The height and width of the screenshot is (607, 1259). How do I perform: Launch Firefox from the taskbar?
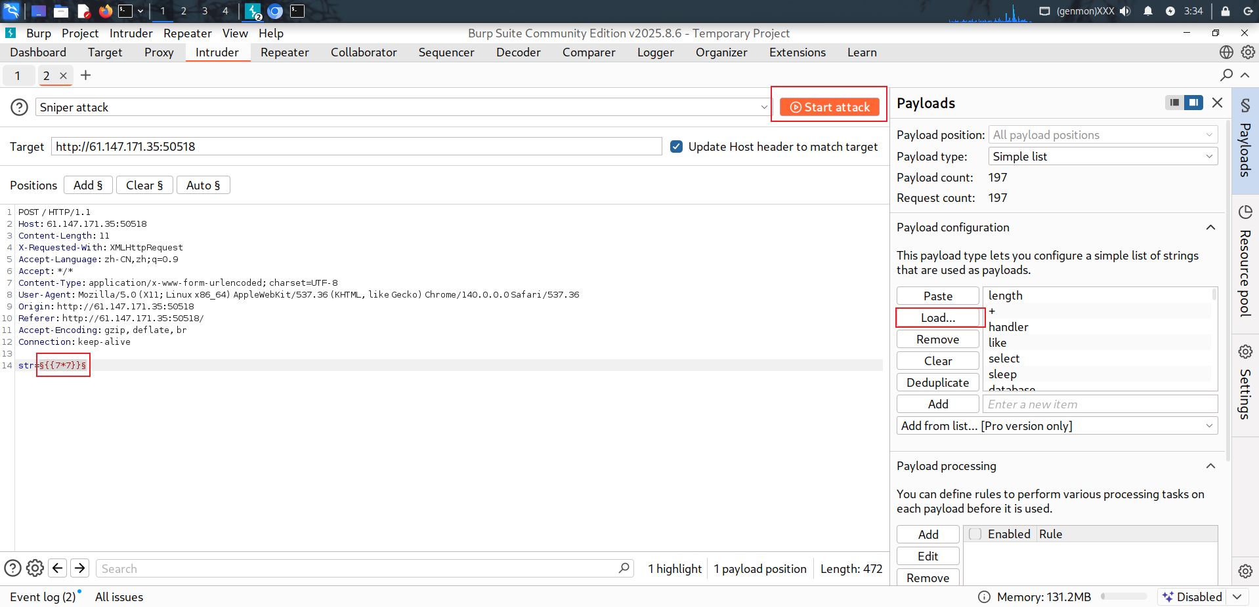pos(105,11)
